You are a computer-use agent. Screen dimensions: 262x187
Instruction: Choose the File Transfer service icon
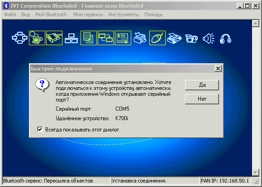(x=89, y=38)
